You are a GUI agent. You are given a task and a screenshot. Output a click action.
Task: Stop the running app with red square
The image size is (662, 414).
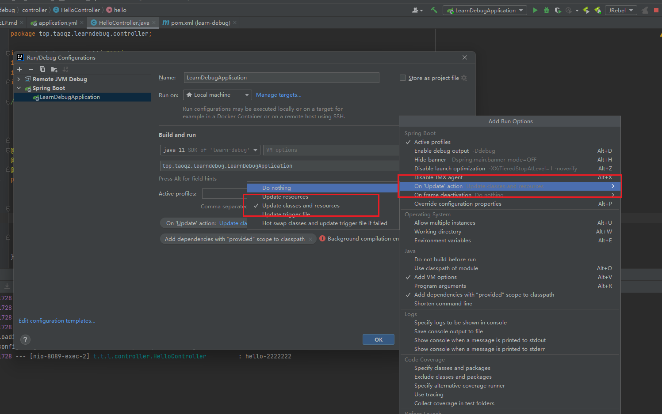pos(656,10)
